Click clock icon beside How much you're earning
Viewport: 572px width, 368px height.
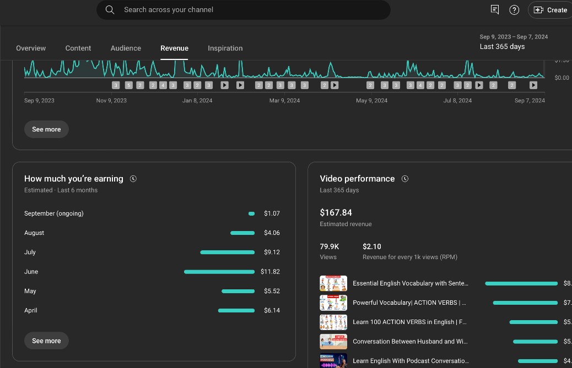coord(133,179)
